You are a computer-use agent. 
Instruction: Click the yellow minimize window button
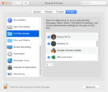click(6, 3)
